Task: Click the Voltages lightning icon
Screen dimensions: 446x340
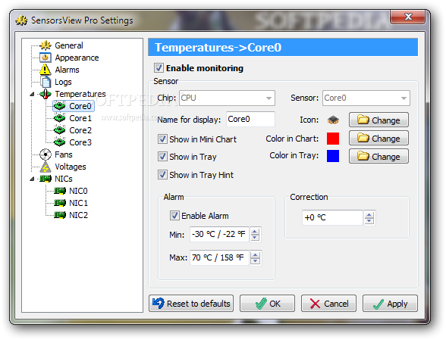Action: point(46,167)
